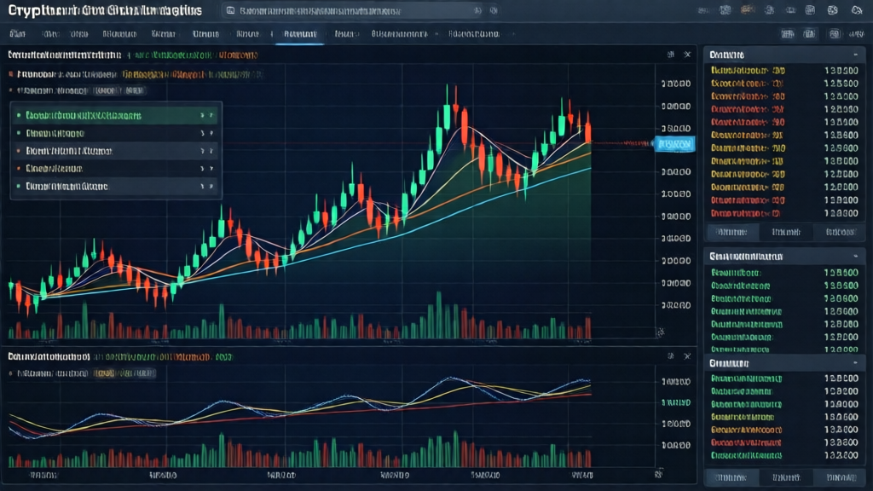This screenshot has width=873, height=491.
Task: Click the blue current price label on axis
Action: [x=674, y=144]
